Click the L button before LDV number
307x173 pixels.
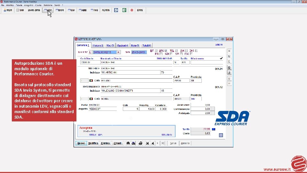point(90,52)
